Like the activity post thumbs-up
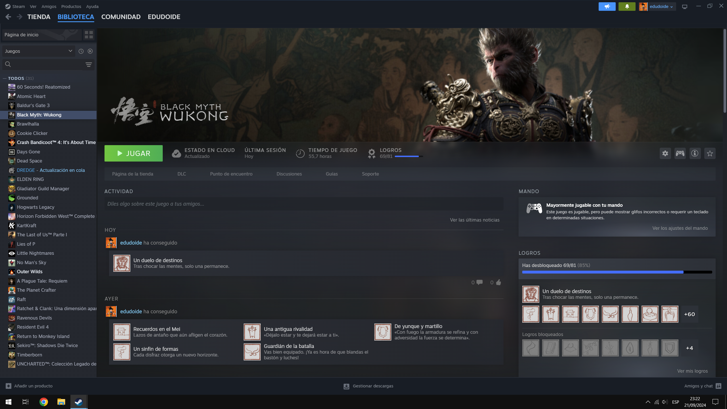This screenshot has height=409, width=727. point(498,282)
